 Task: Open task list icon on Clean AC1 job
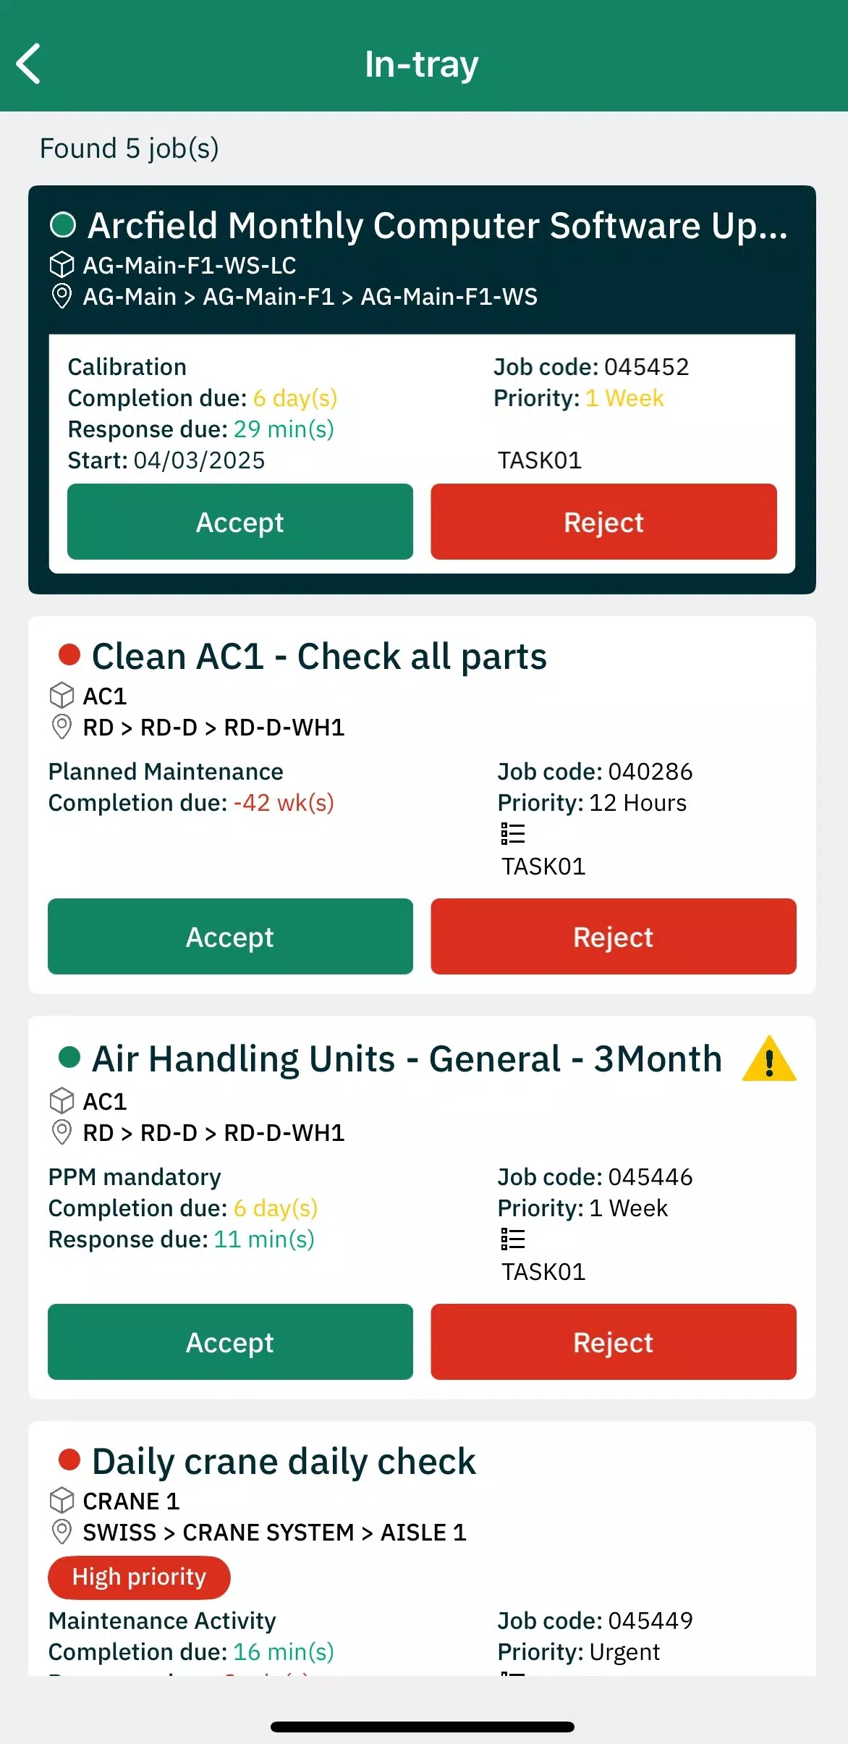[513, 834]
